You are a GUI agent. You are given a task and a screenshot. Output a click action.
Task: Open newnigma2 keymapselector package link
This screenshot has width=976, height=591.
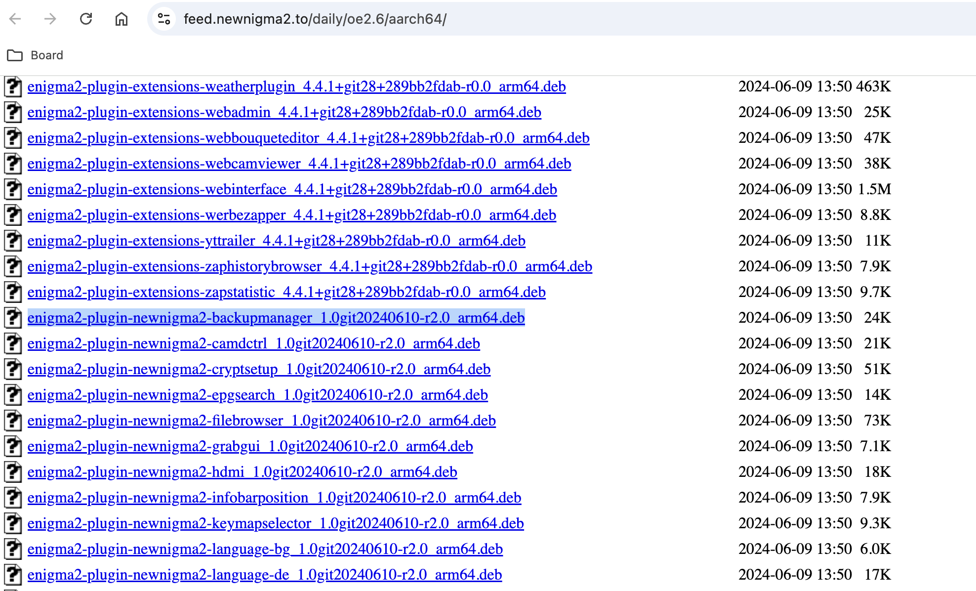pos(275,524)
